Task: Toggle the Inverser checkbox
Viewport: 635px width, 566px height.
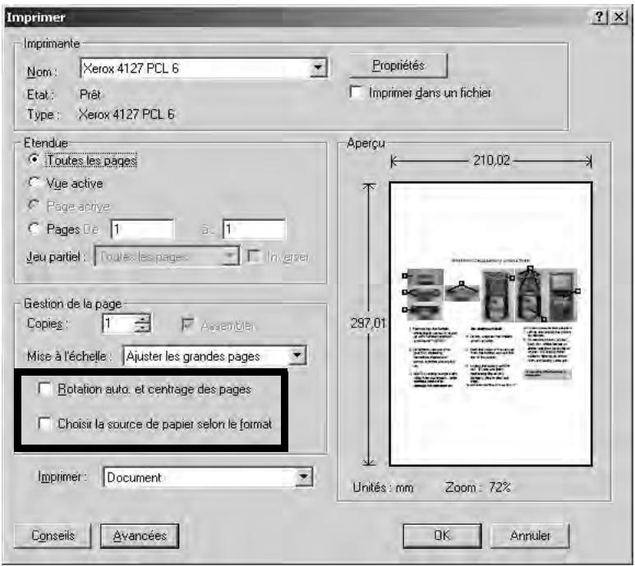Action: click(x=254, y=256)
